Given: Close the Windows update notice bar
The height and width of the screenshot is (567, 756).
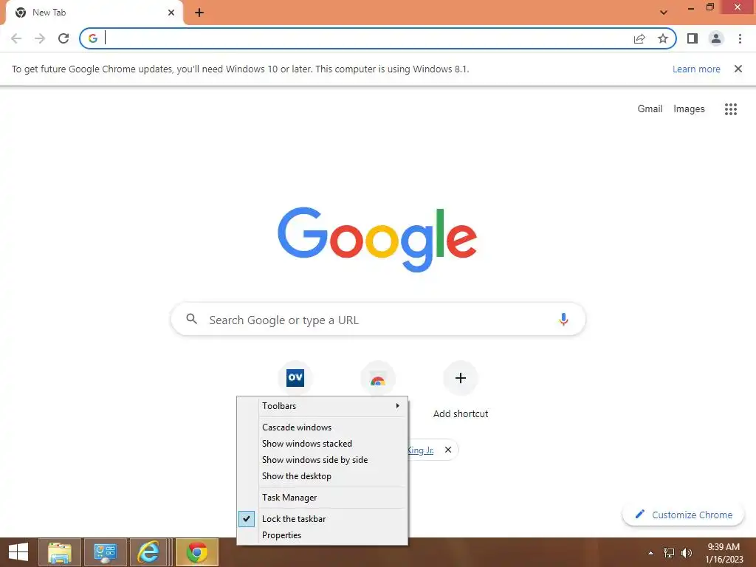Looking at the screenshot, I should pyautogui.click(x=738, y=69).
